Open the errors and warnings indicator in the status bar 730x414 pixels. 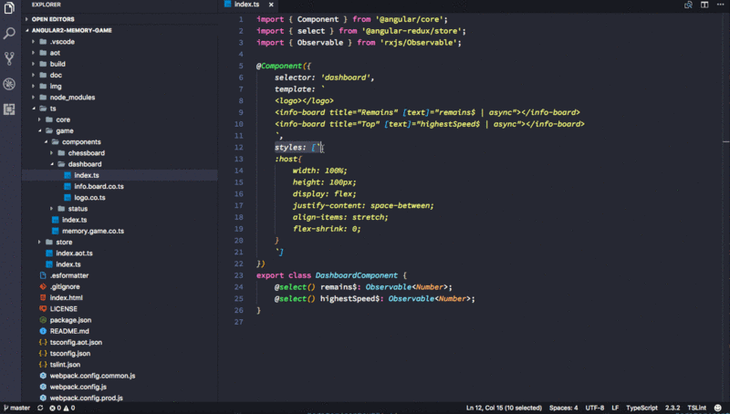tap(62, 408)
